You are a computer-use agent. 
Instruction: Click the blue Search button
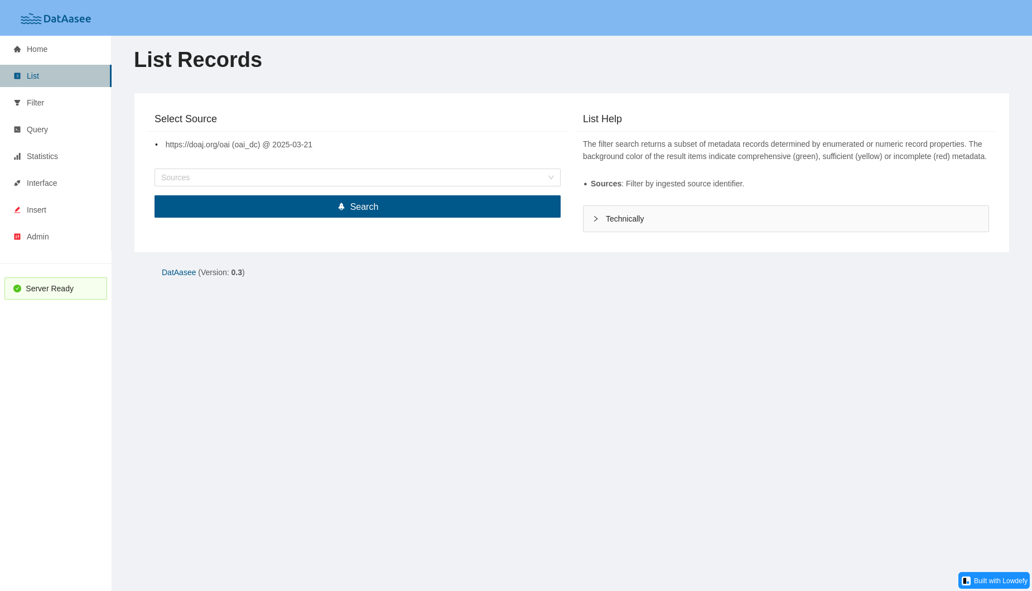pos(358,206)
